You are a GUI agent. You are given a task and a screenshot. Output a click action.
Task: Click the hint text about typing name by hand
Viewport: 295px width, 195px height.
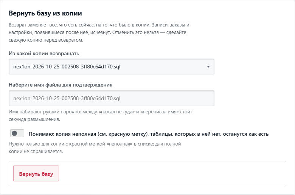[101, 116]
